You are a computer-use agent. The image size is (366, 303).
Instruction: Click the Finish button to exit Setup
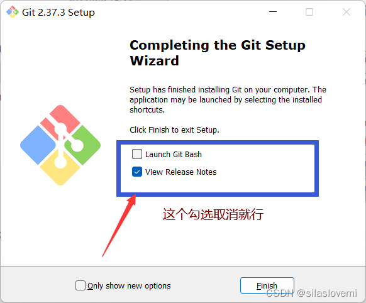pos(267,285)
